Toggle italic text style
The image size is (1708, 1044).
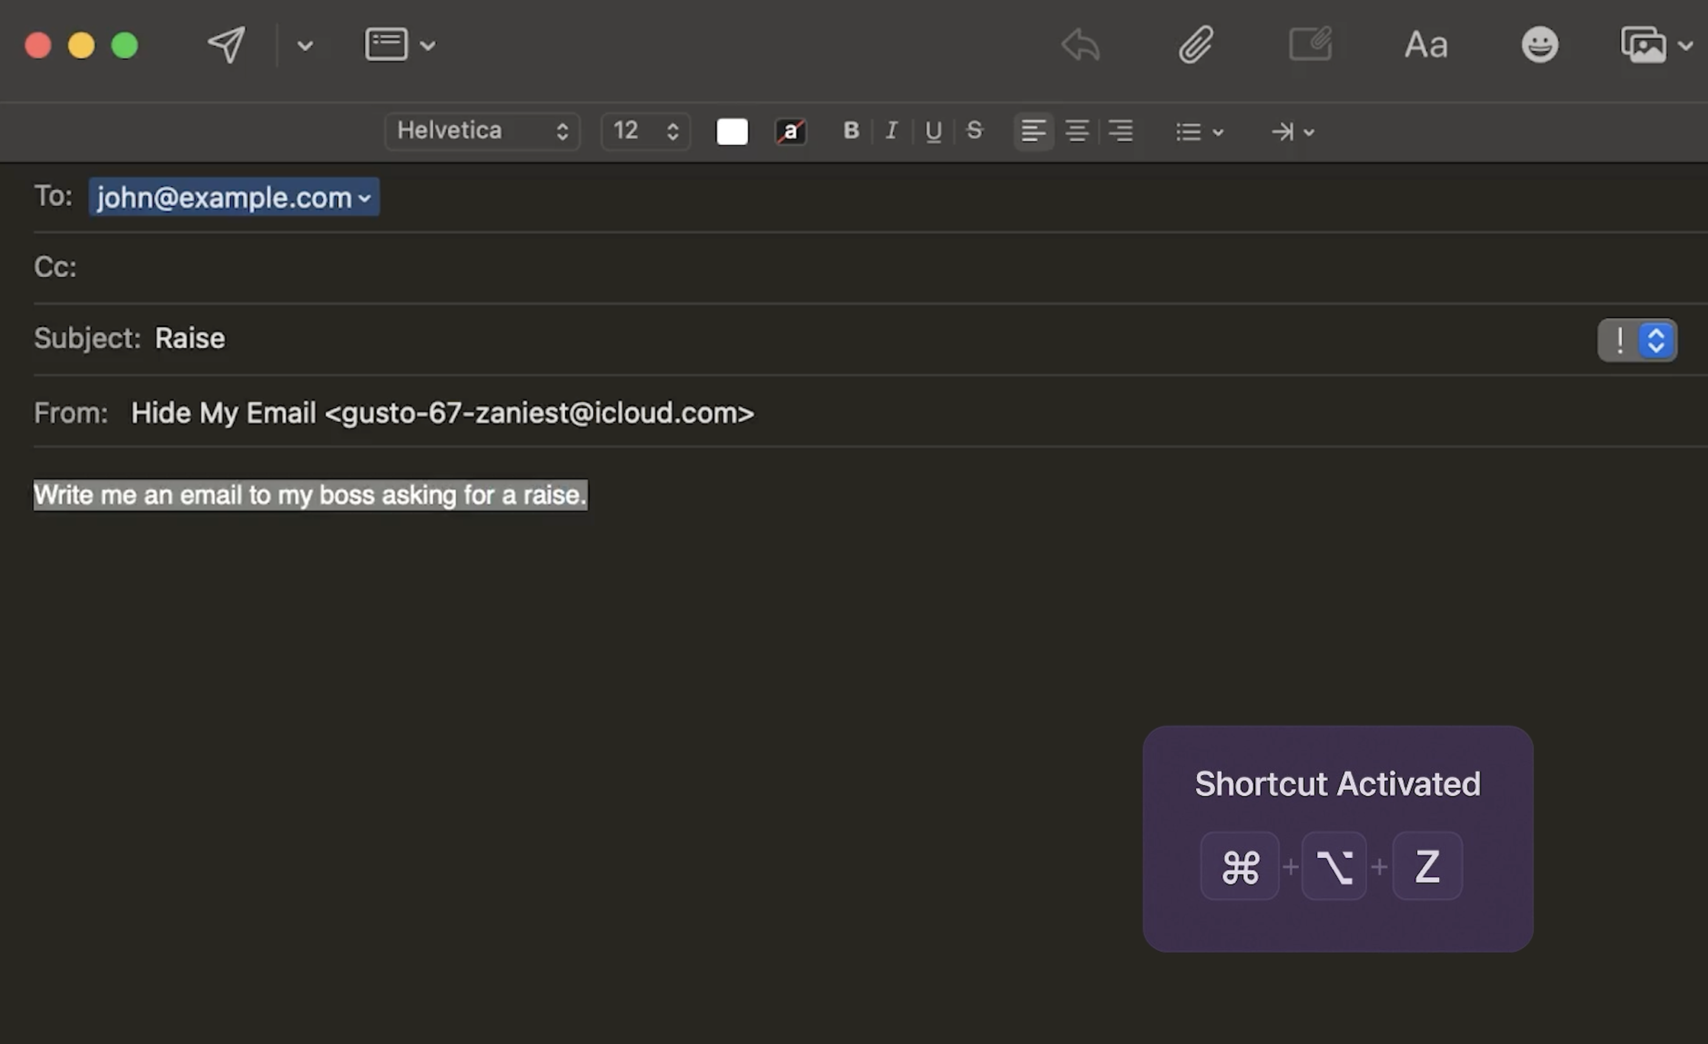[892, 130]
